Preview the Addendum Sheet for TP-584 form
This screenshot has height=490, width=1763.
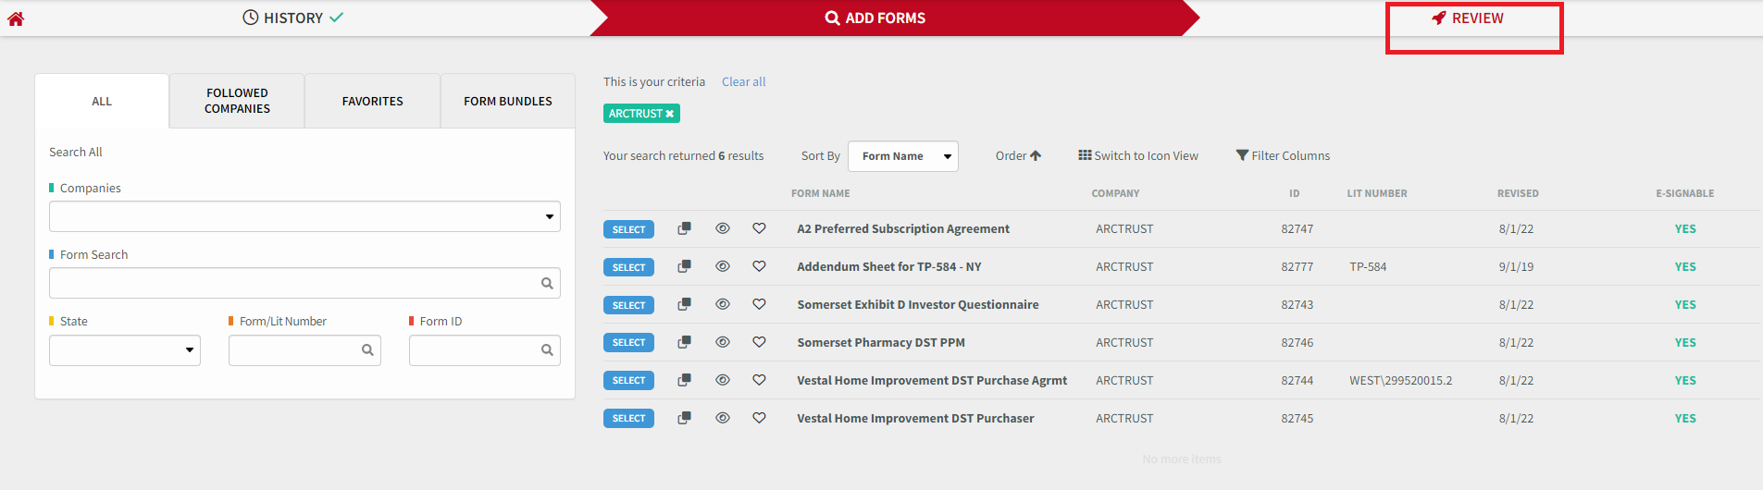pyautogui.click(x=723, y=266)
